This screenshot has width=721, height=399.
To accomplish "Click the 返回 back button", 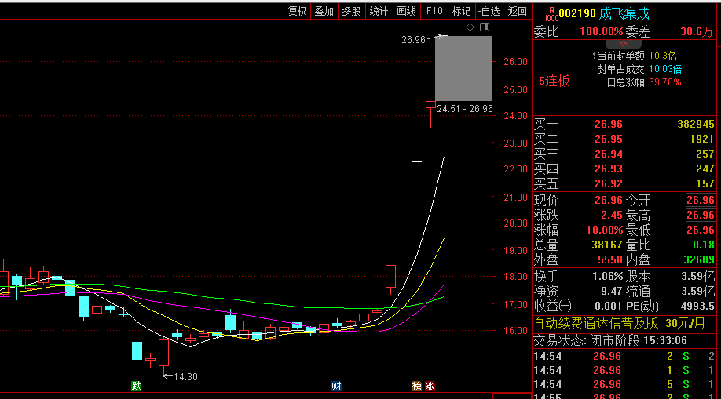I will pyautogui.click(x=517, y=12).
